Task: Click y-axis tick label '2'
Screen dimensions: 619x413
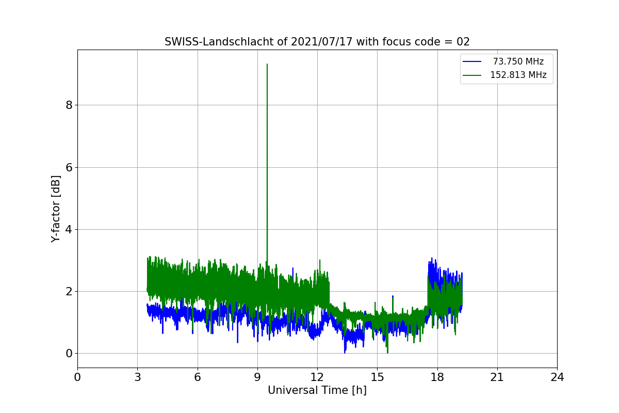Action: click(x=69, y=291)
